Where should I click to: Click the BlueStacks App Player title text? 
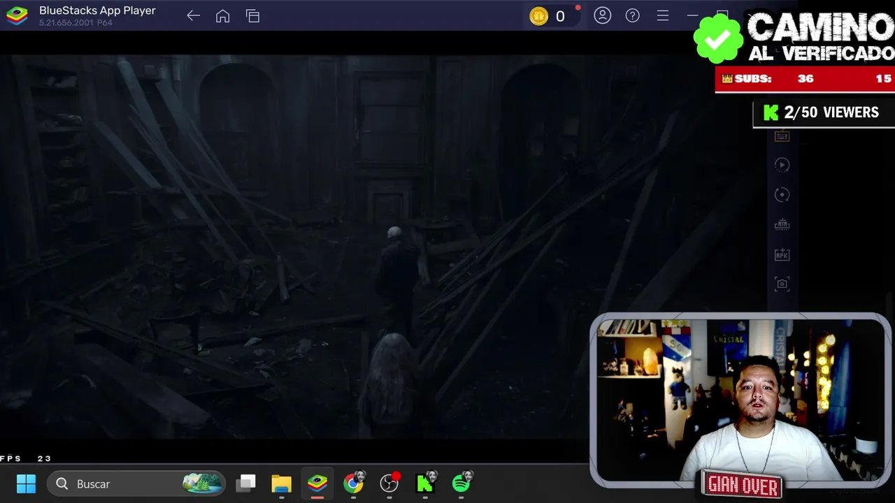97,10
